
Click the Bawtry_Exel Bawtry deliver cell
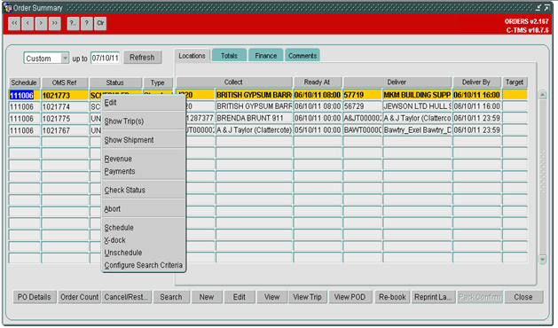pyautogui.click(x=417, y=130)
